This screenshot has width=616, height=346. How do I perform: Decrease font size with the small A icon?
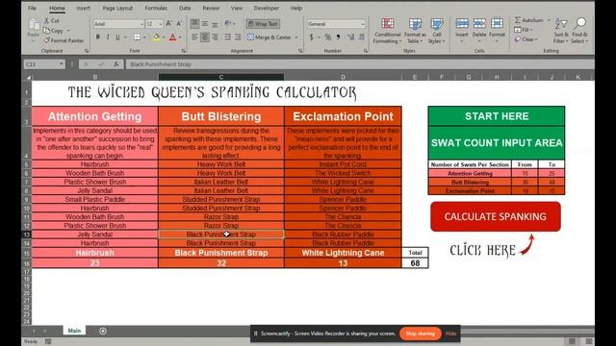coord(179,24)
